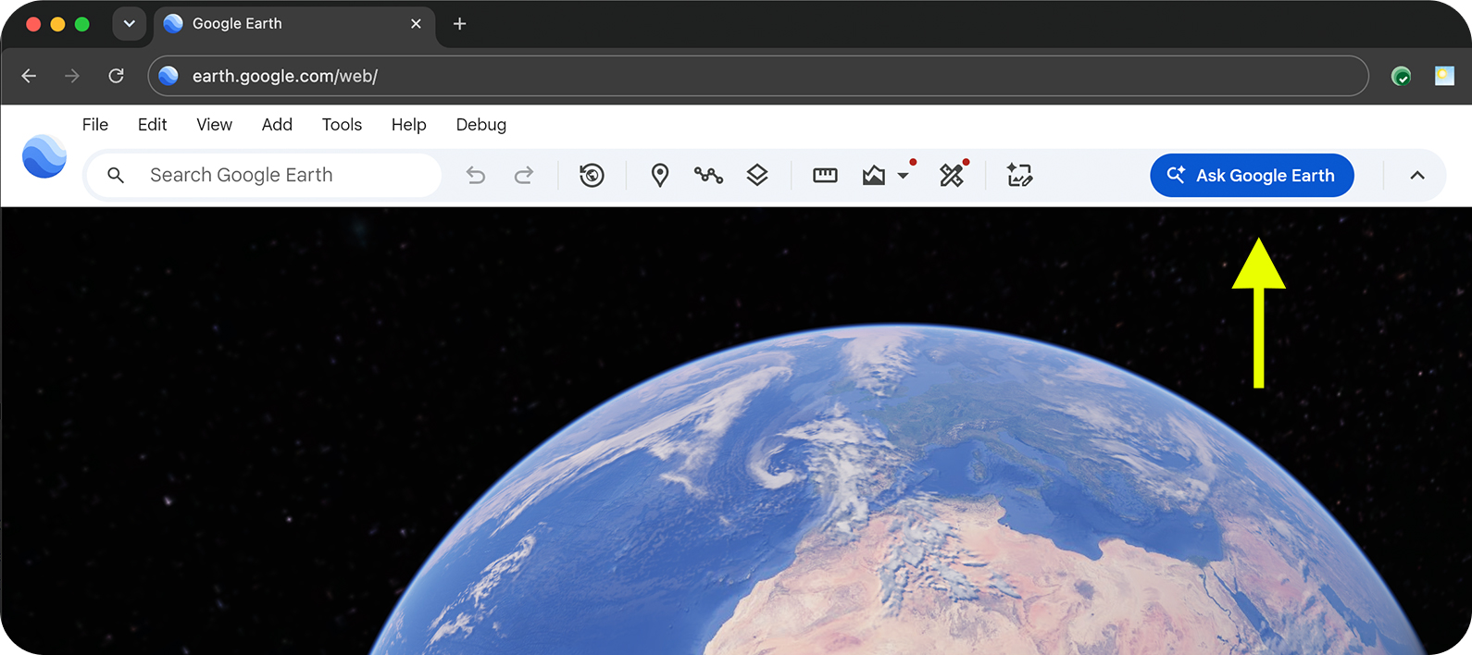Click the sparkle image edit icon
Image resolution: width=1472 pixels, height=655 pixels.
tap(1019, 175)
